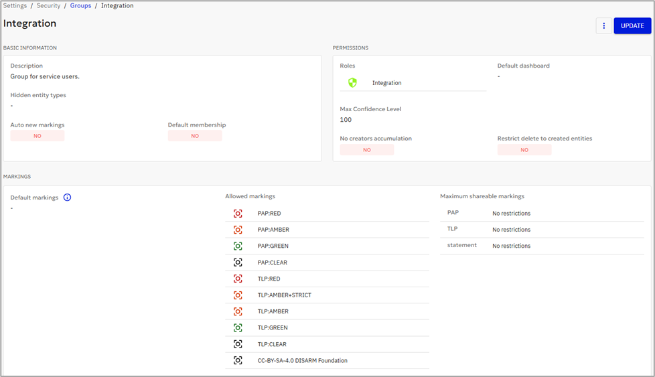Go to Groups in the breadcrumb

(x=80, y=5)
